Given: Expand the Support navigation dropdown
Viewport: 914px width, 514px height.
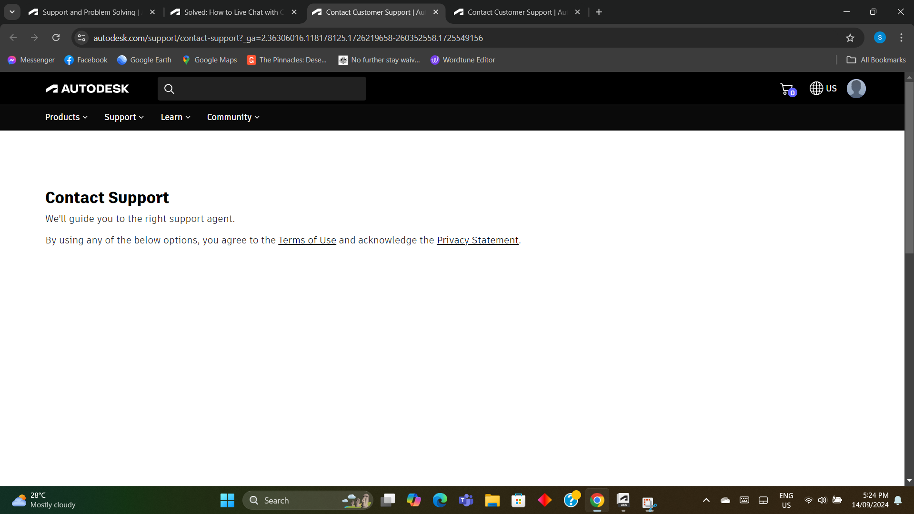Looking at the screenshot, I should point(123,117).
